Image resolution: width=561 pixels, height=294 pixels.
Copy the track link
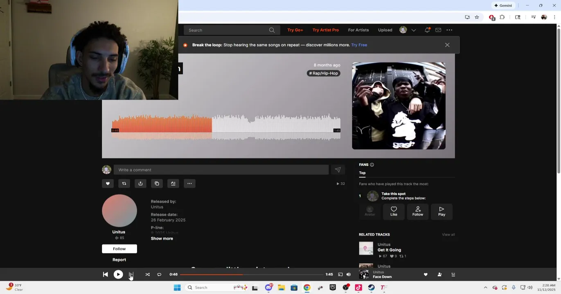click(157, 183)
